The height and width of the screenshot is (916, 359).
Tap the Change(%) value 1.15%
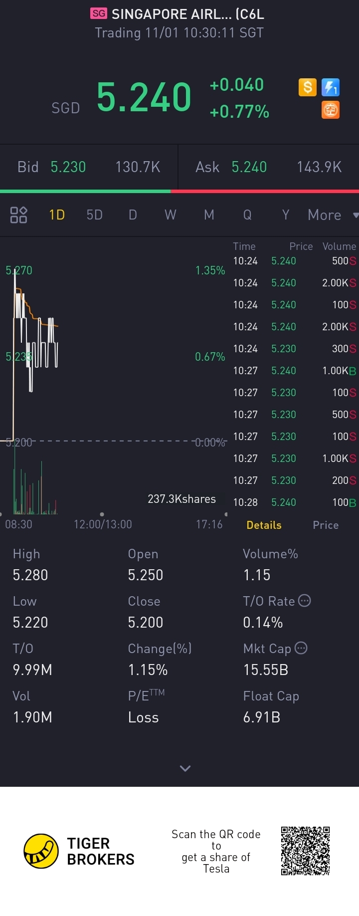148,670
